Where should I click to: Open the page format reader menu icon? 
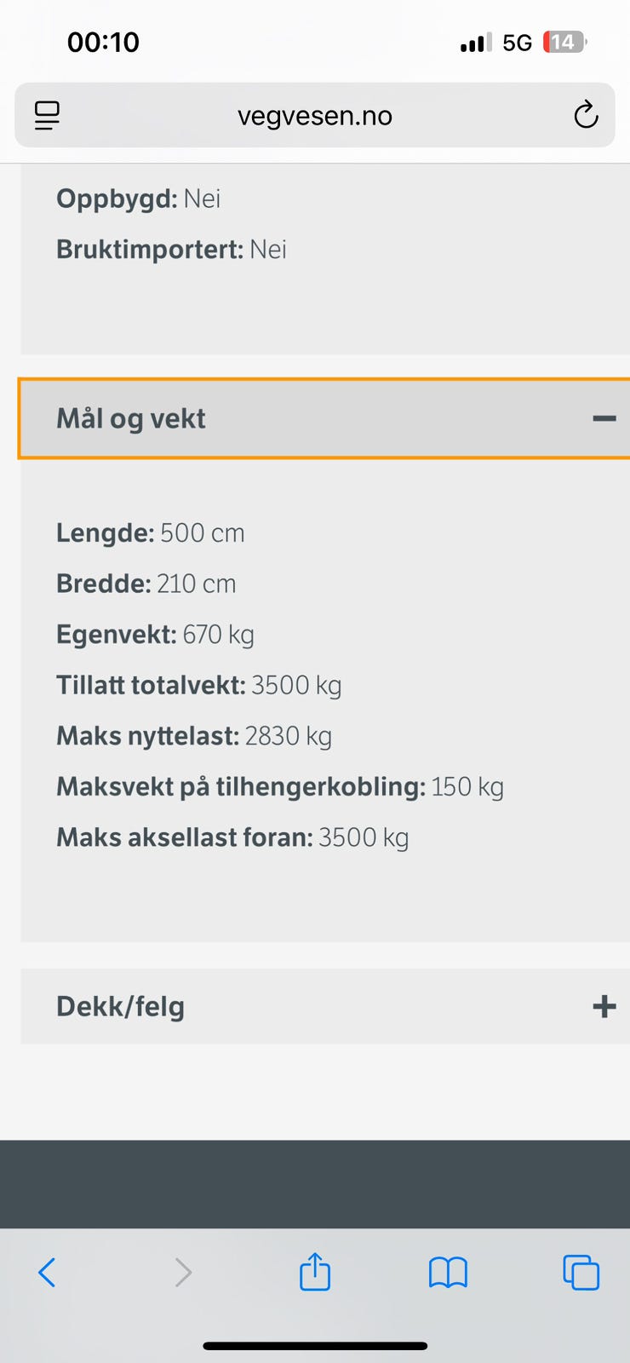[x=47, y=115]
